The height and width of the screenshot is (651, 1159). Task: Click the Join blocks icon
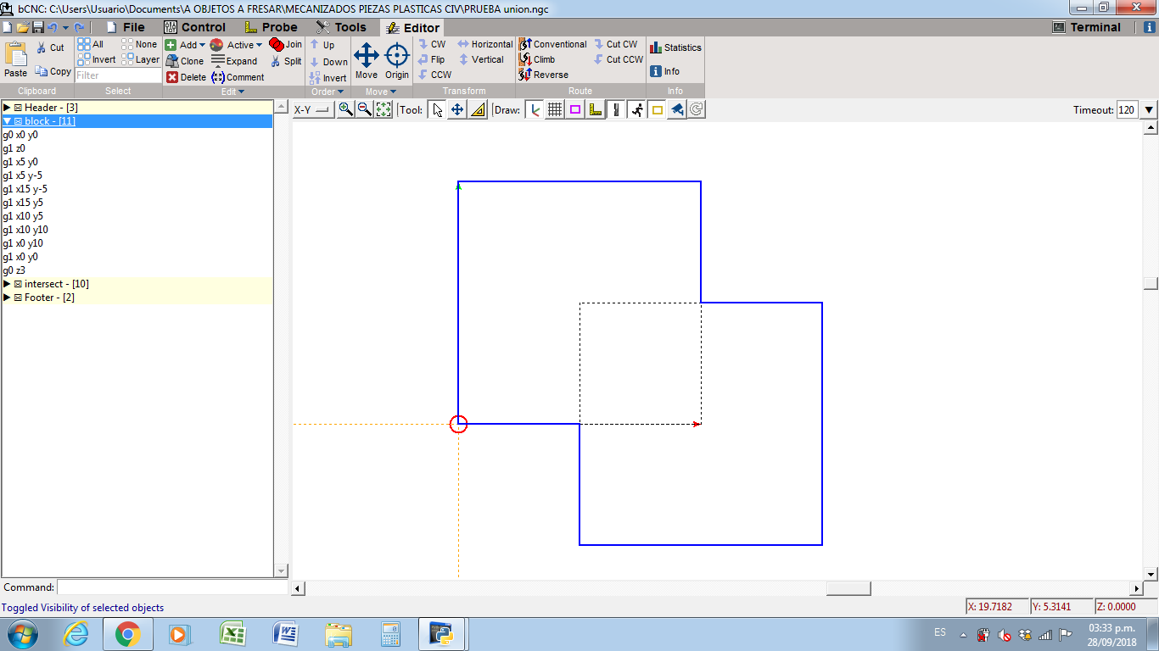pos(276,44)
